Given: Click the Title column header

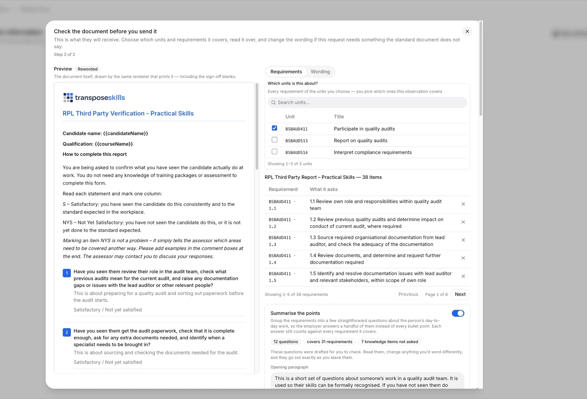Looking at the screenshot, I should click(339, 117).
